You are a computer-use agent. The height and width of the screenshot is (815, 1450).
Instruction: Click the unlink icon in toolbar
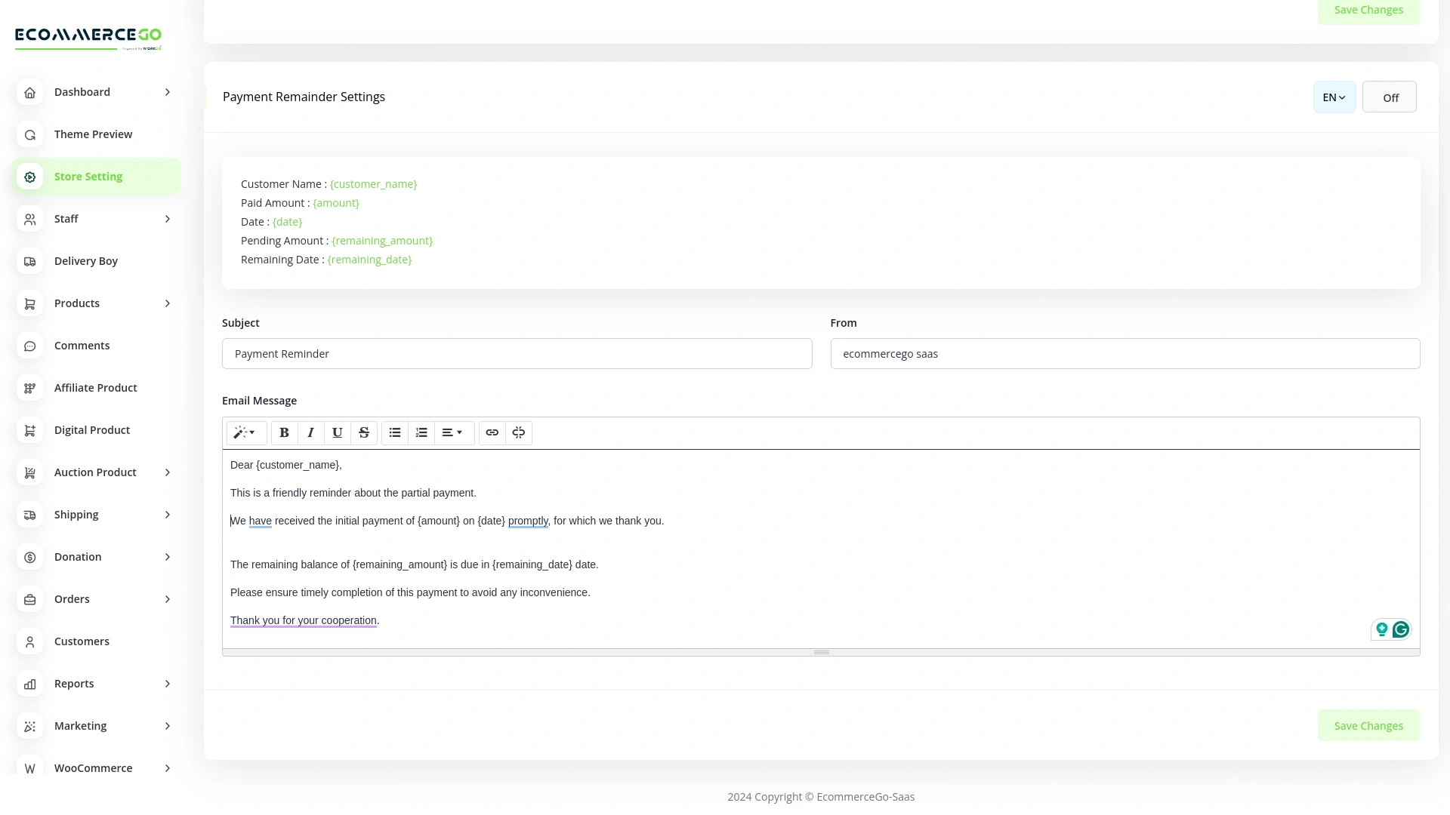[518, 432]
